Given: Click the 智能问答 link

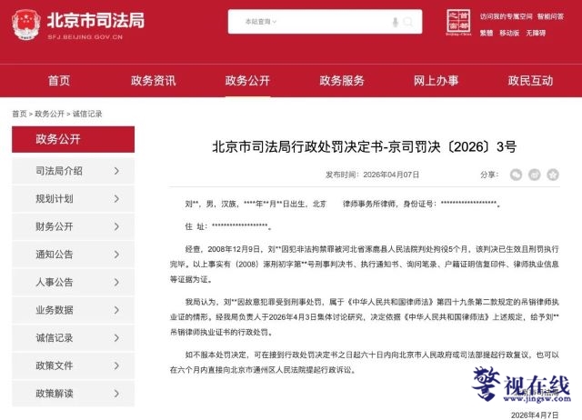Looking at the screenshot, I should pyautogui.click(x=550, y=16).
